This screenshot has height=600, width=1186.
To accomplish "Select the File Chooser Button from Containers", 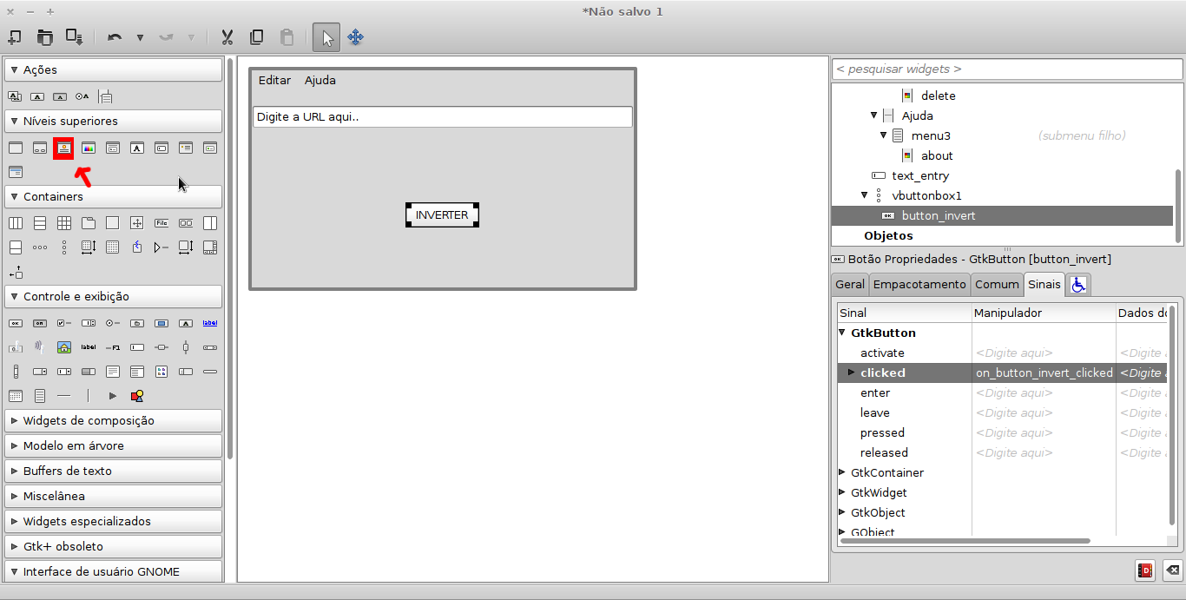I will [x=161, y=222].
